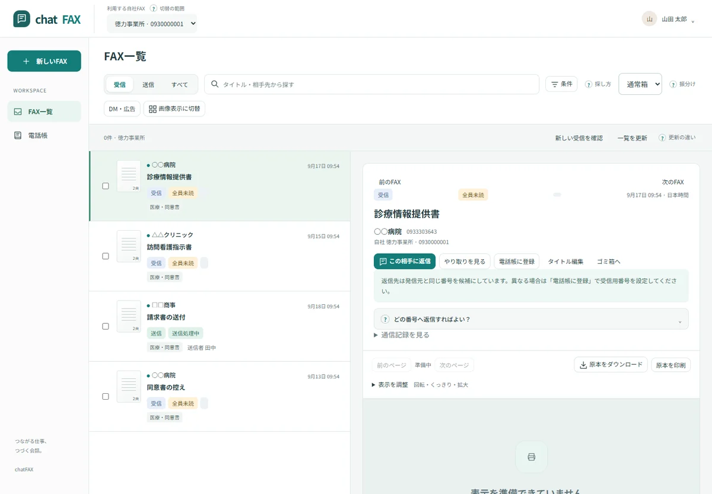This screenshot has height=494, width=712.
Task: Switch to the 受信 tab
Action: 120,84
